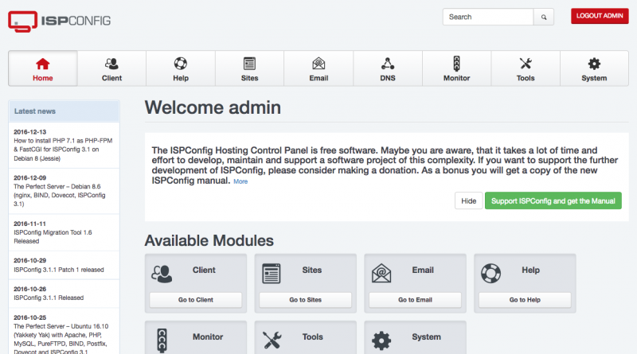Viewport: 637px width, 354px height.
Task: Open the Home house icon in navigation
Action: pos(43,64)
